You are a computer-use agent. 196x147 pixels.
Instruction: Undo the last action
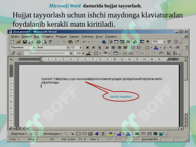[84, 42]
